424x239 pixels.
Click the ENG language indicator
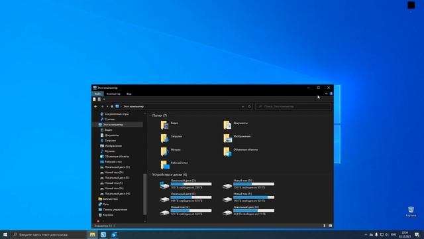click(394, 234)
